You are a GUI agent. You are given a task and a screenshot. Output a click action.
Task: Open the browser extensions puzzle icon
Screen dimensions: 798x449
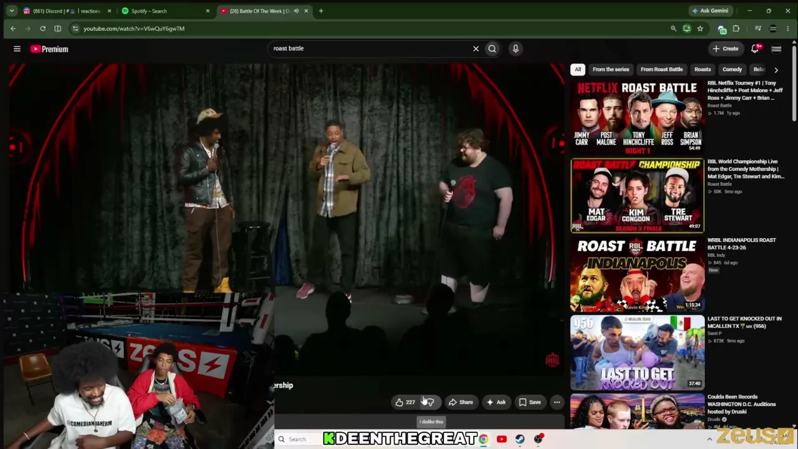coord(736,29)
